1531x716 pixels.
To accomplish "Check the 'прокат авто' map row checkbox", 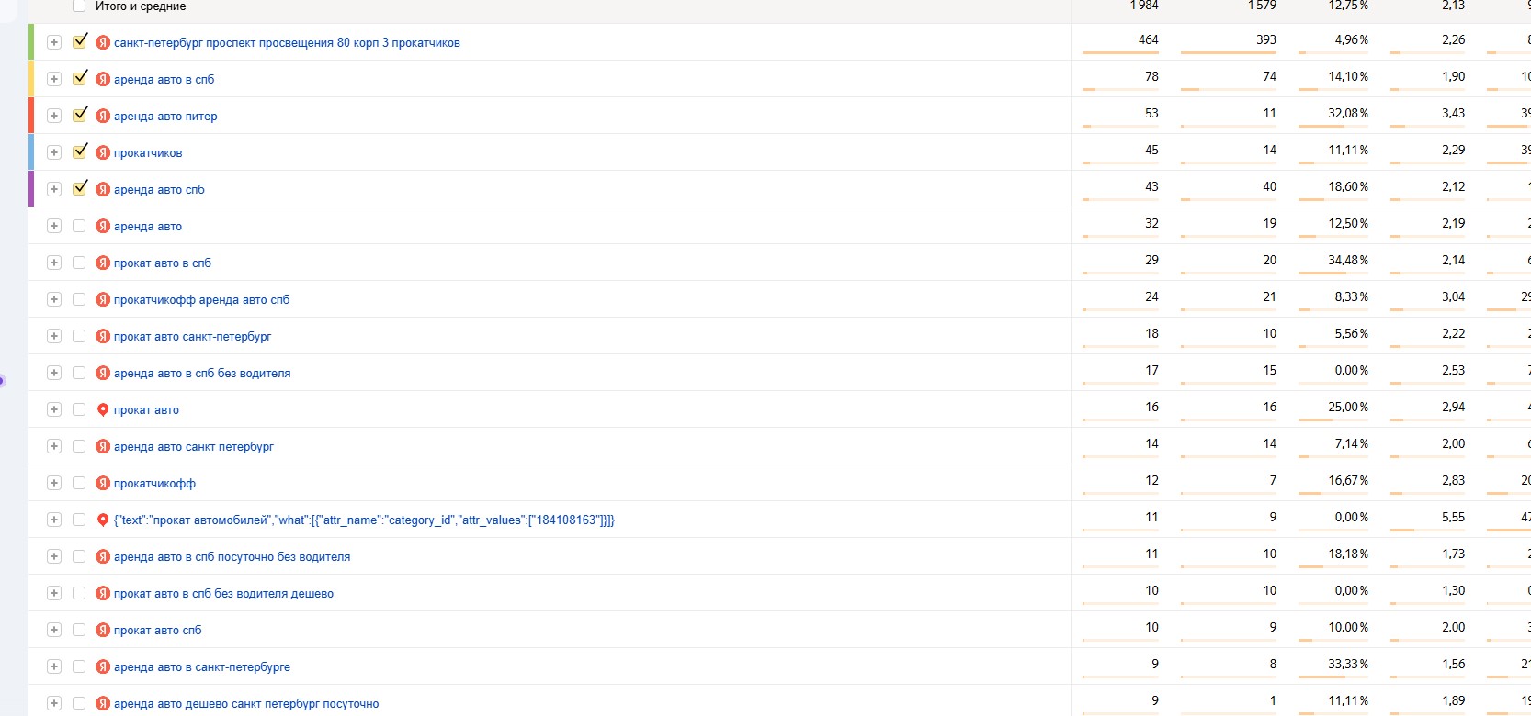I will click(79, 409).
